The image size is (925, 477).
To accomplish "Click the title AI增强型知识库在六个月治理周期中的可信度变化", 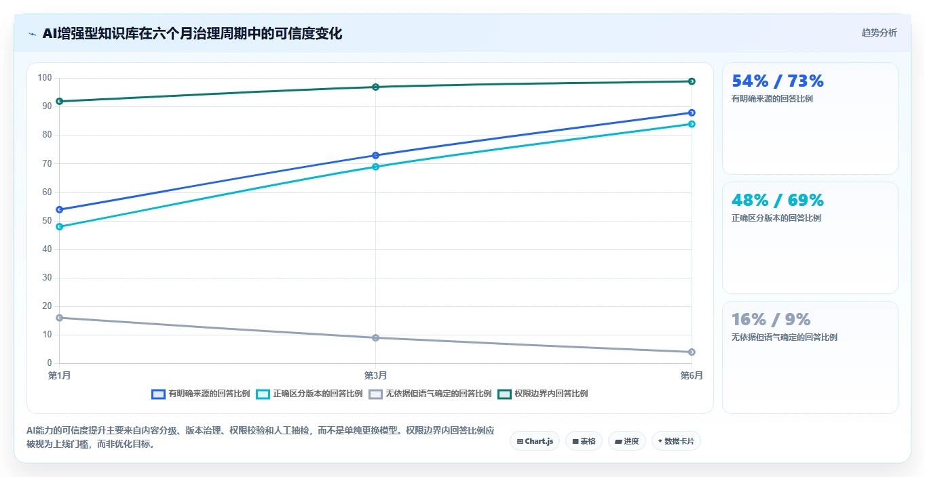I will coord(192,33).
